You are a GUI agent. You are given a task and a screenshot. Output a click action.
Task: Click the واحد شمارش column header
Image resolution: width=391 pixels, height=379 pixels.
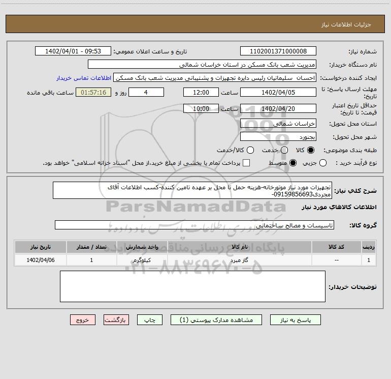(x=142, y=247)
